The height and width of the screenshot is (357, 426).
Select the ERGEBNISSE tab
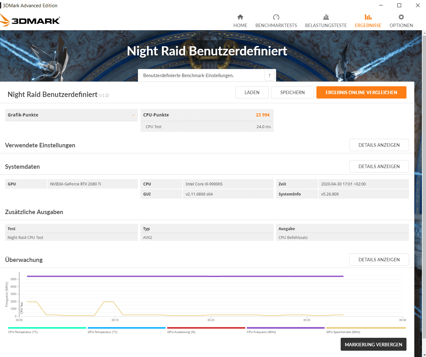[368, 21]
